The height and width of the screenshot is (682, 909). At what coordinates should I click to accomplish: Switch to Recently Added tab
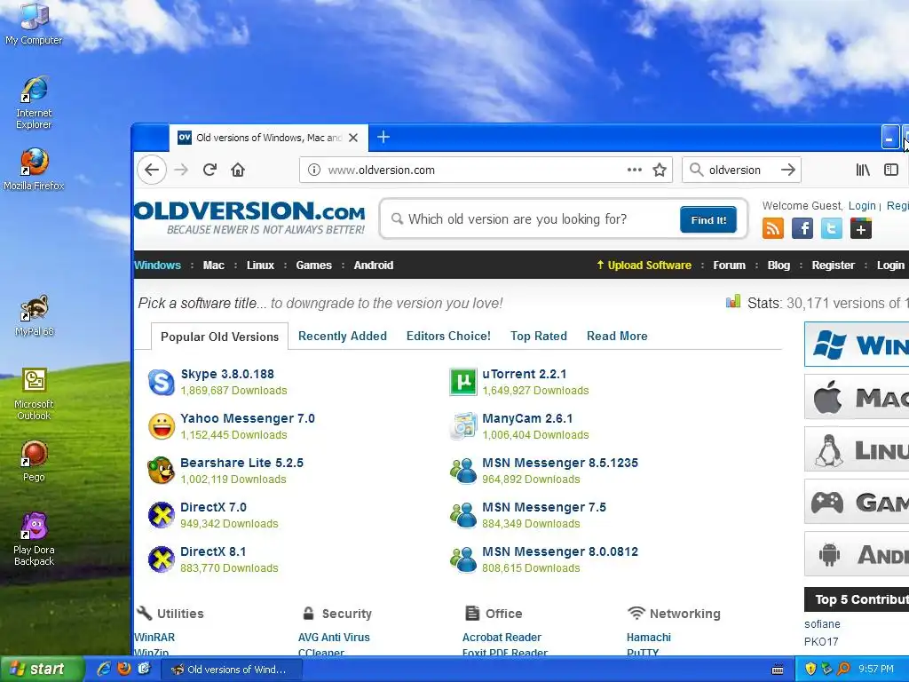342,336
